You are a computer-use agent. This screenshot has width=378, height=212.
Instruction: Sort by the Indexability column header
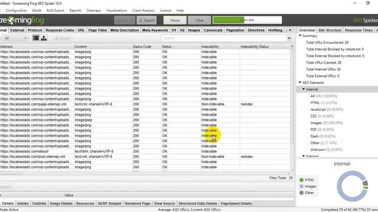(220, 47)
